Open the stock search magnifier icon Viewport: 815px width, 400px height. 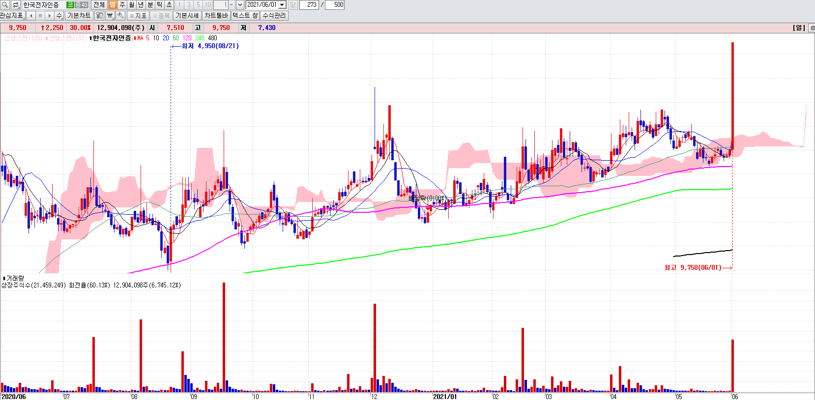tap(5, 5)
